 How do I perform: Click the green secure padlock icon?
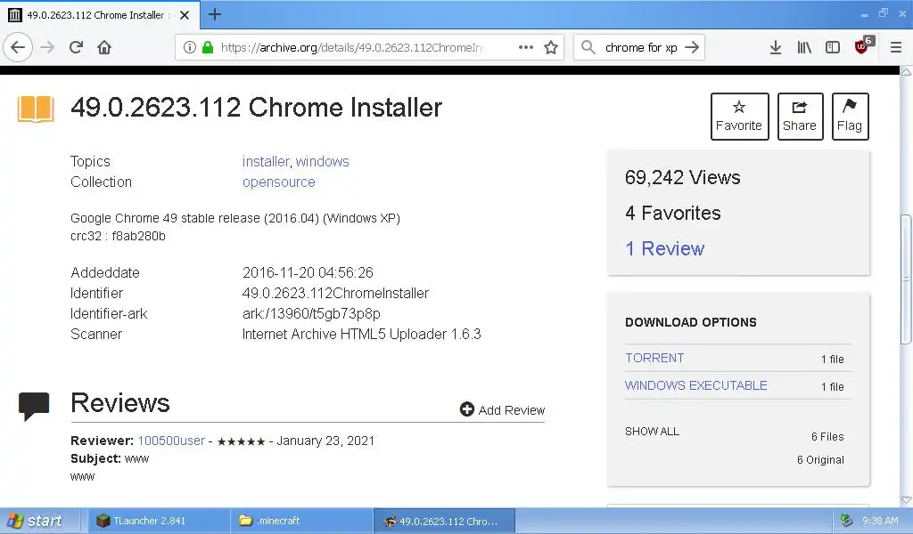coord(207,47)
